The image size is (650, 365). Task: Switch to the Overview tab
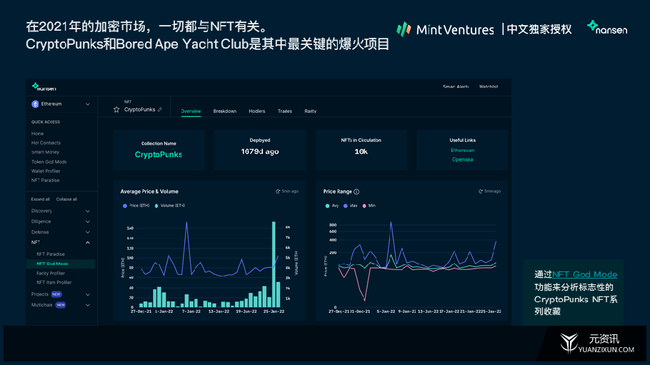(x=191, y=111)
